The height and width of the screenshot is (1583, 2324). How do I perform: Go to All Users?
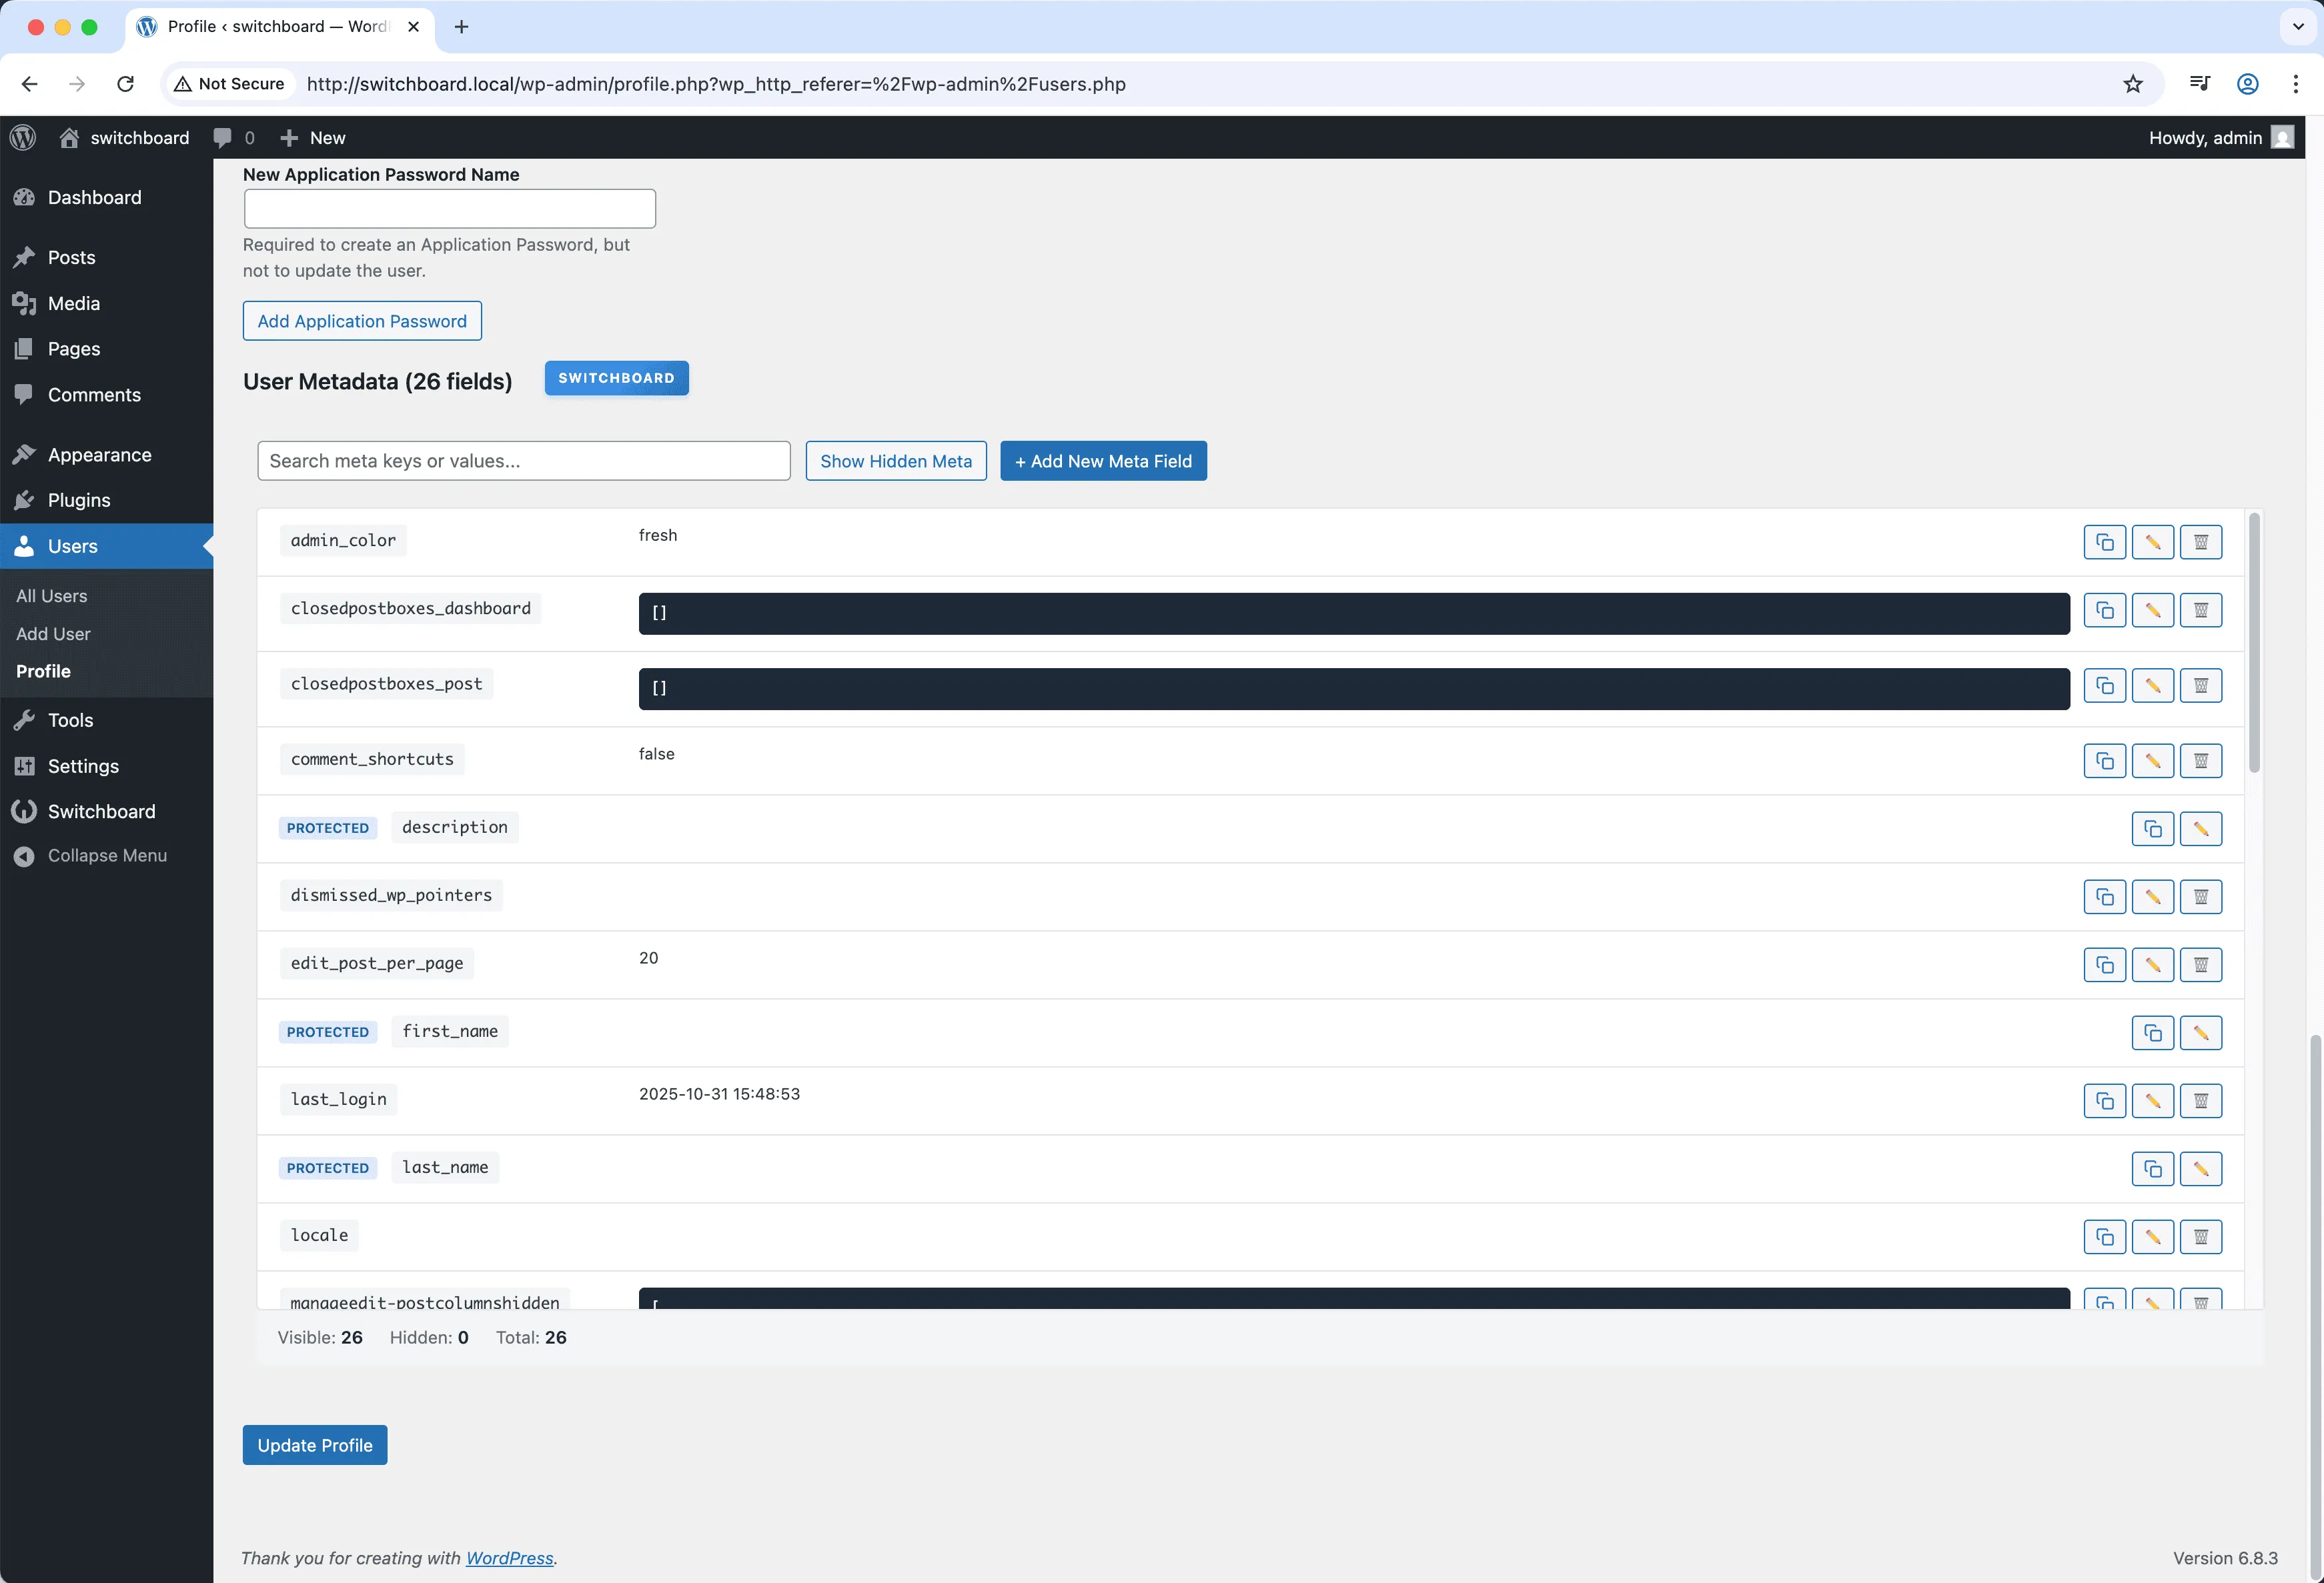coord(52,595)
